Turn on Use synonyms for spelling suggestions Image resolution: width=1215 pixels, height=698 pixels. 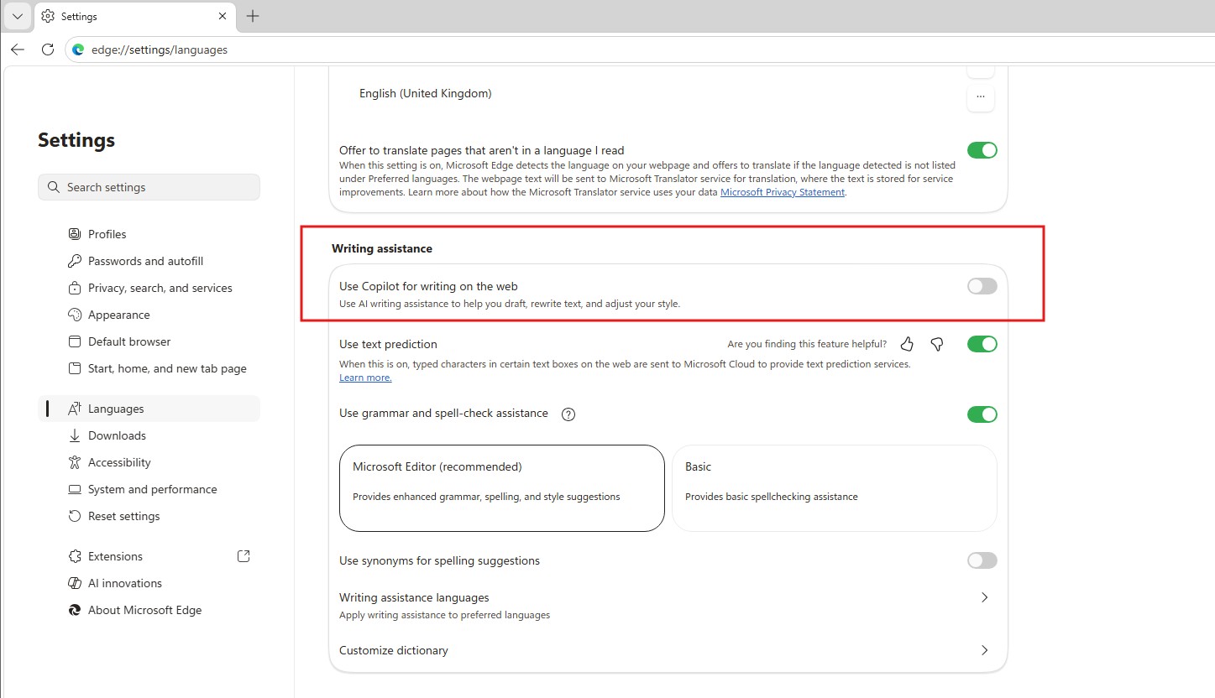click(x=981, y=560)
